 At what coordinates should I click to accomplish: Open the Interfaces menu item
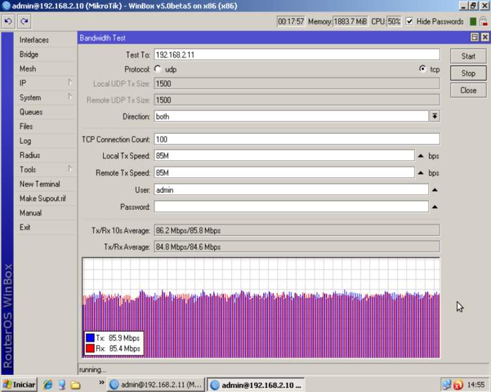point(34,40)
